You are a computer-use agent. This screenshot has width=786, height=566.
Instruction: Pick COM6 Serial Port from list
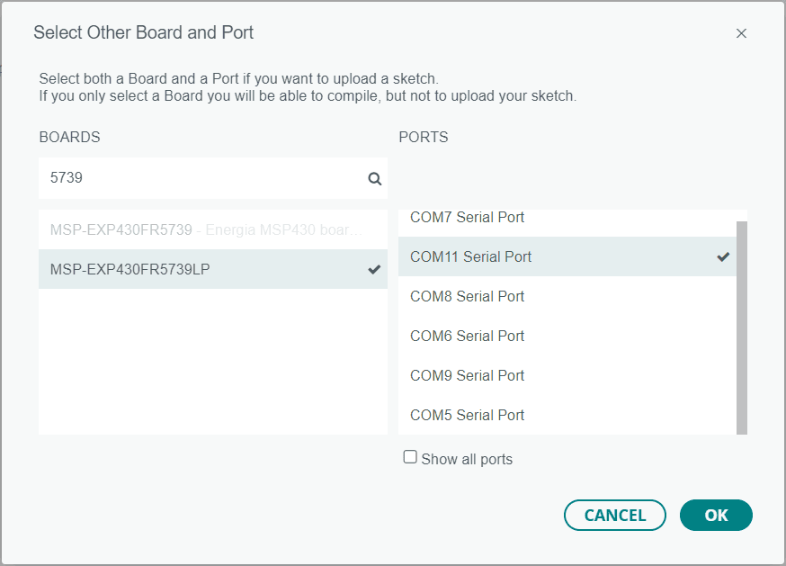click(x=468, y=336)
